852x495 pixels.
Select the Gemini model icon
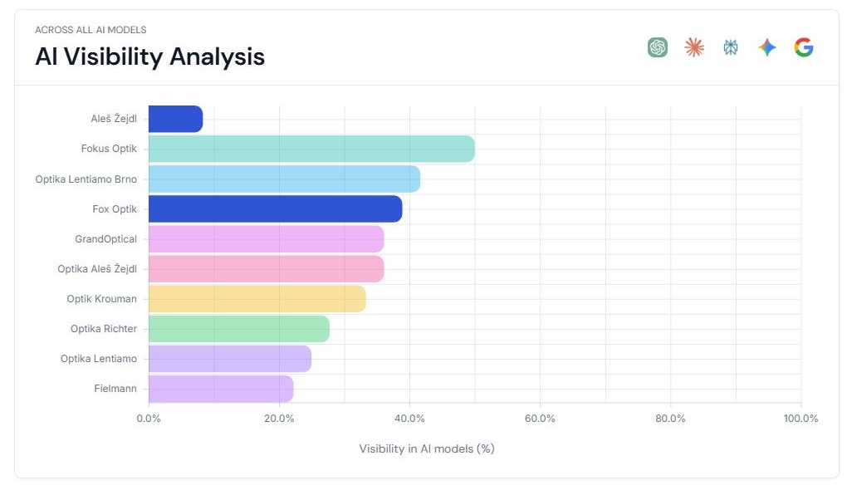coord(766,47)
